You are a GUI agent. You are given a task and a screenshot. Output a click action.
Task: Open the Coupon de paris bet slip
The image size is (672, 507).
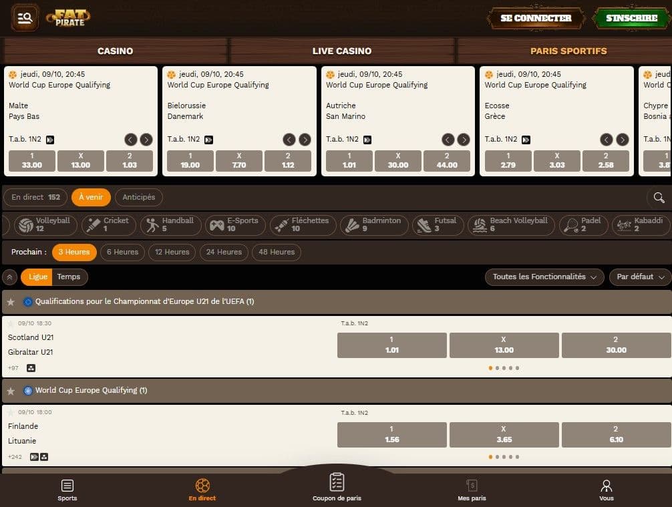pyautogui.click(x=337, y=487)
